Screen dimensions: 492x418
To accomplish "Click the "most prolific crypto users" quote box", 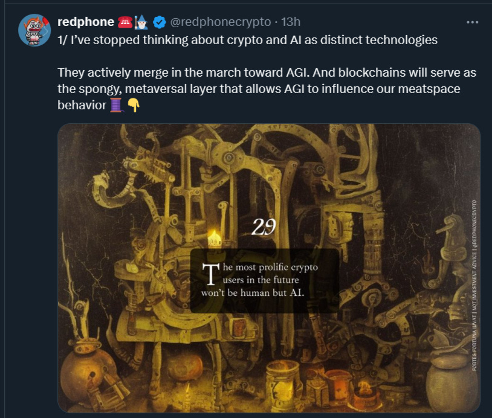I will pyautogui.click(x=265, y=281).
